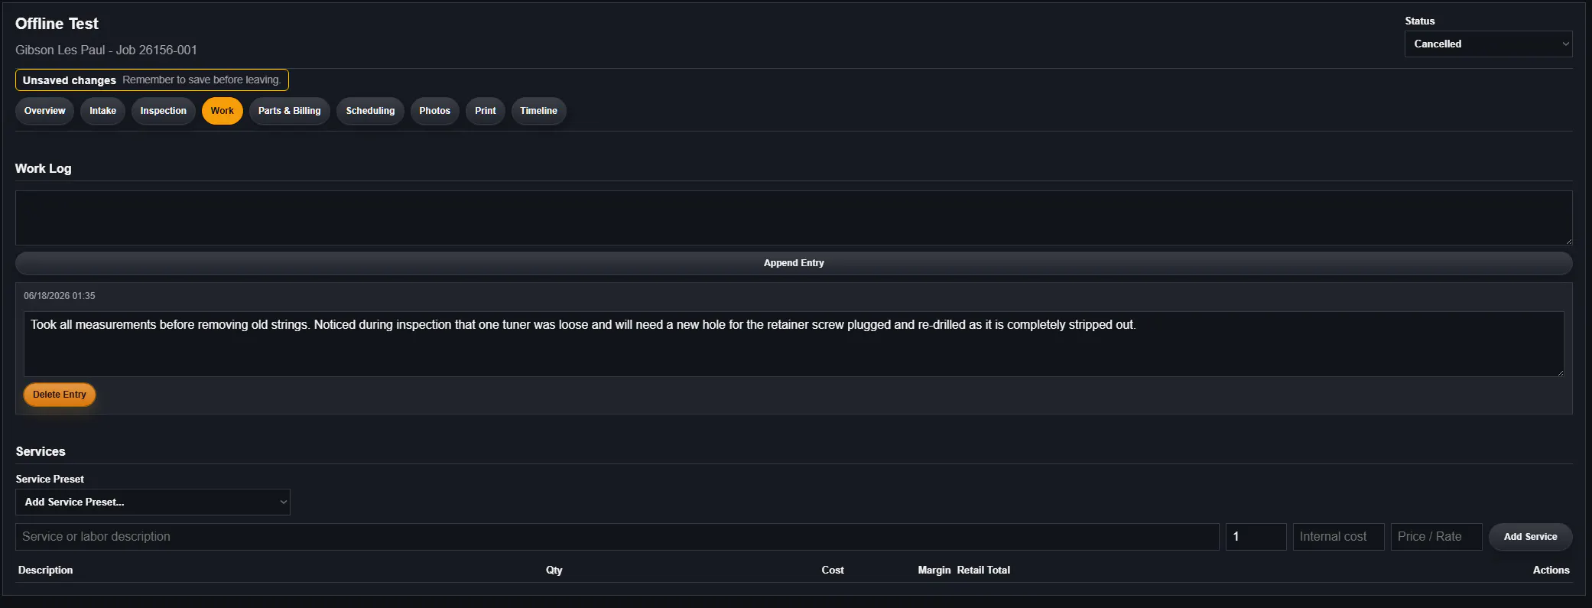The width and height of the screenshot is (1592, 608).
Task: Click the Services section heading
Action: [41, 452]
